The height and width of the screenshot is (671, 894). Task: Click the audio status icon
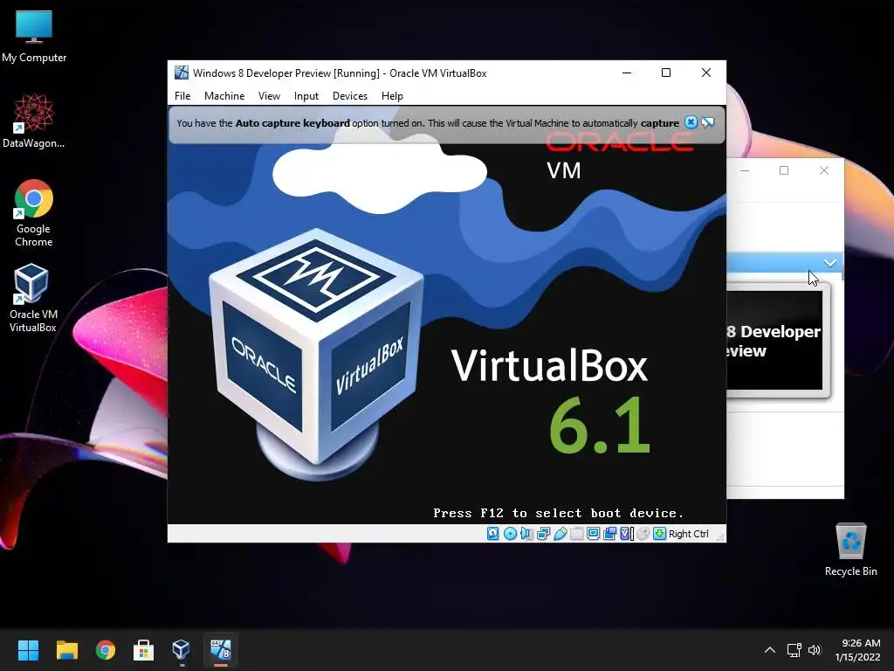point(526,534)
